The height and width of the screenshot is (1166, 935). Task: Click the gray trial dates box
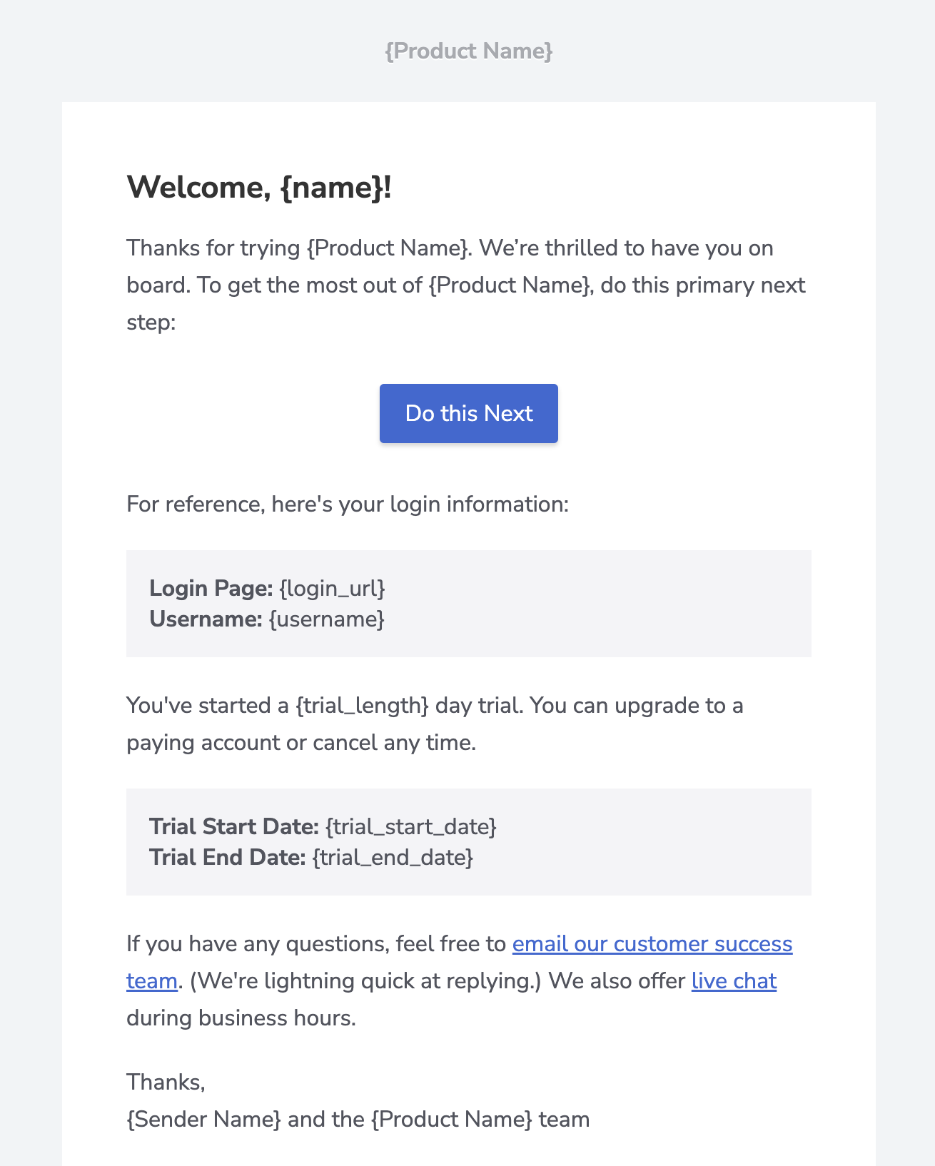tap(469, 841)
